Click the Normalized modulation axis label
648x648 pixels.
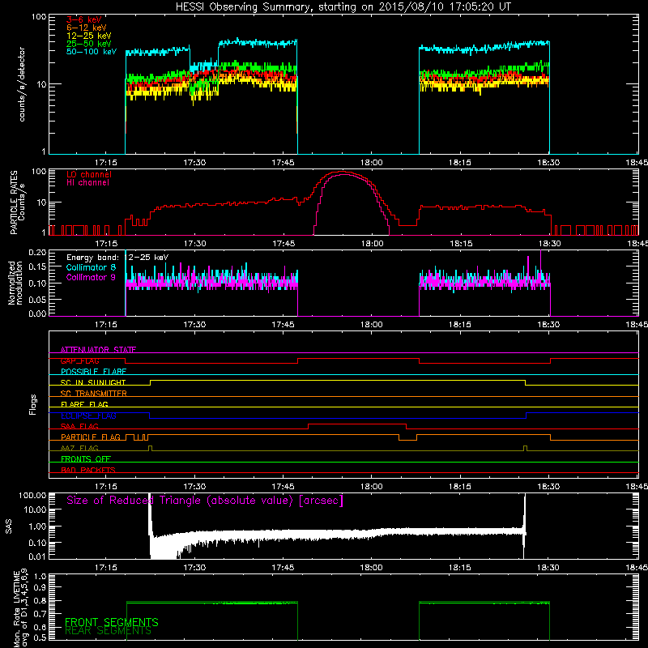click(15, 283)
